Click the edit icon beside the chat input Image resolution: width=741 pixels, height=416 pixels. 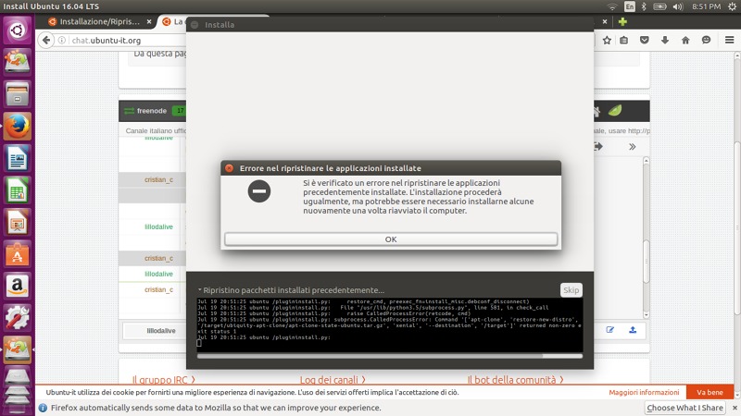point(610,330)
